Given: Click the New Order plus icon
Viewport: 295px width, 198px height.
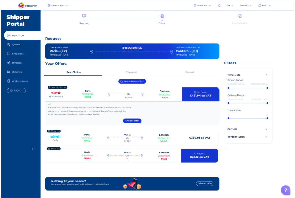Looking at the screenshot, I should [9, 35].
